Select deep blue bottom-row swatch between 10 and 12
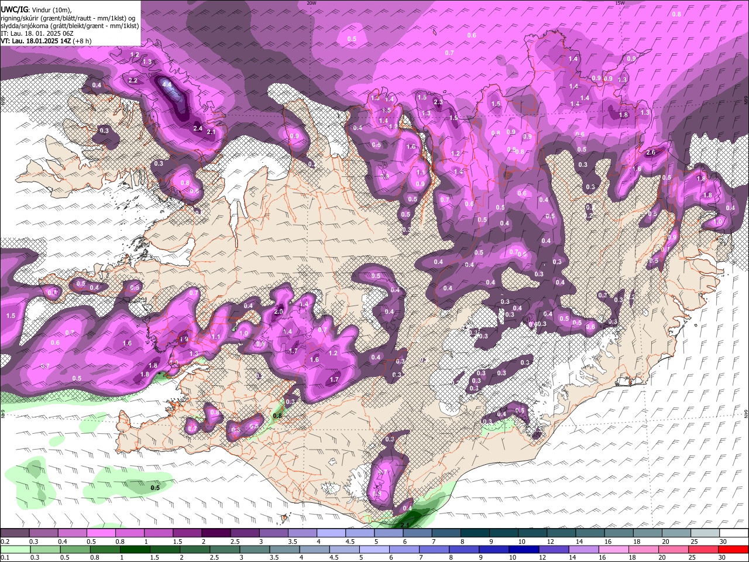Screen dimensions: 749x562 coord(523,549)
